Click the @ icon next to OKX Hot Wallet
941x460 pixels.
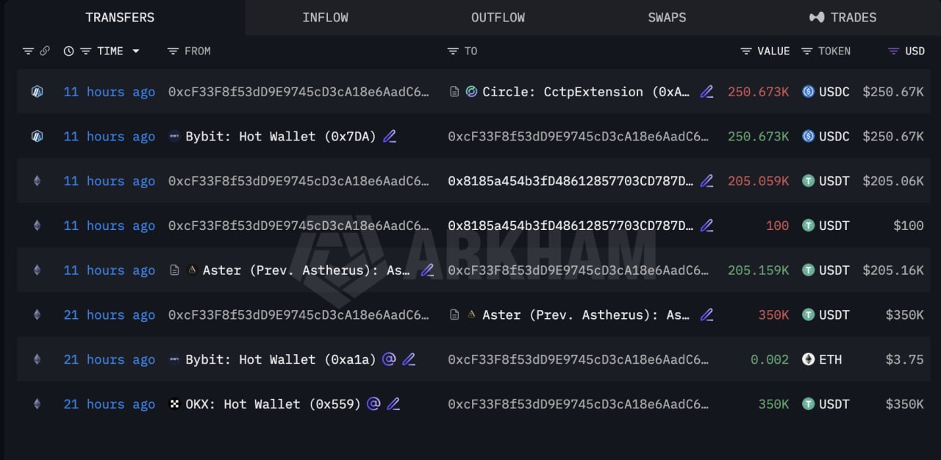(x=373, y=403)
